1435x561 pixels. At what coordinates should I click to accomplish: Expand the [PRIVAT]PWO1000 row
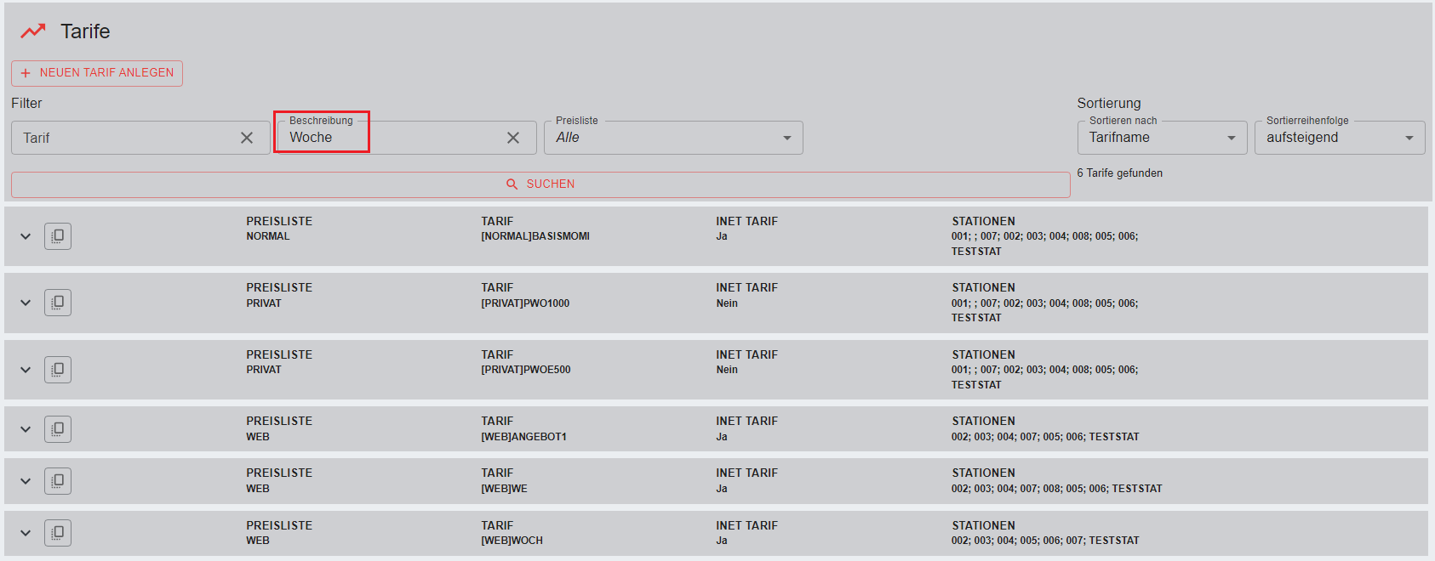pyautogui.click(x=26, y=303)
